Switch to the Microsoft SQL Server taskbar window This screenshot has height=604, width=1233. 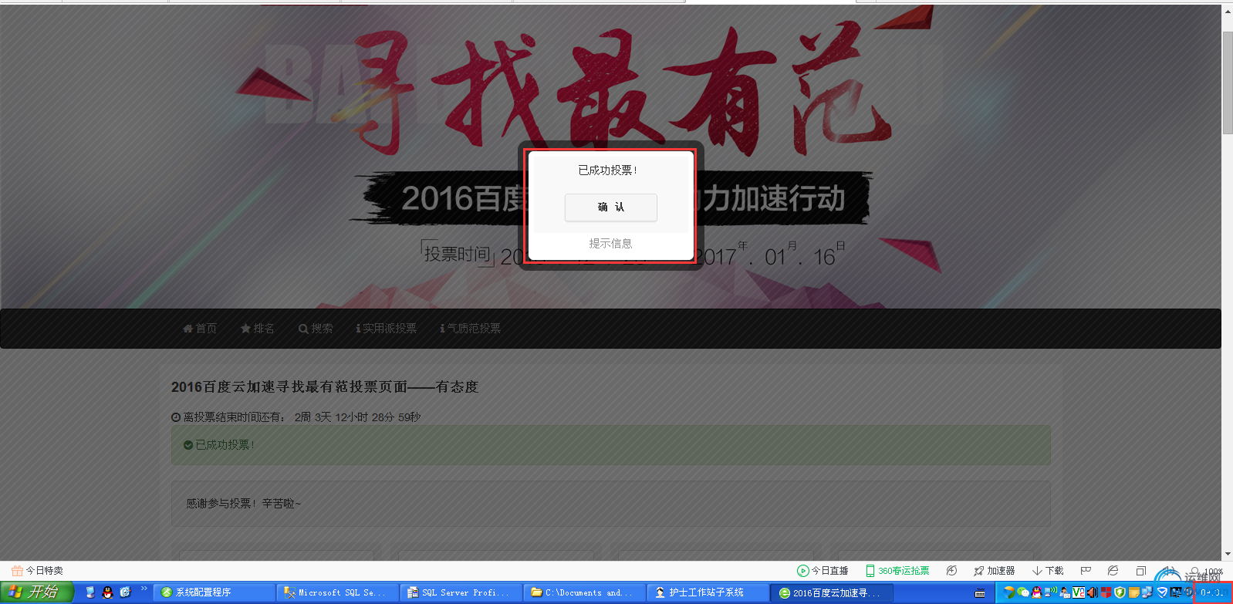click(337, 592)
